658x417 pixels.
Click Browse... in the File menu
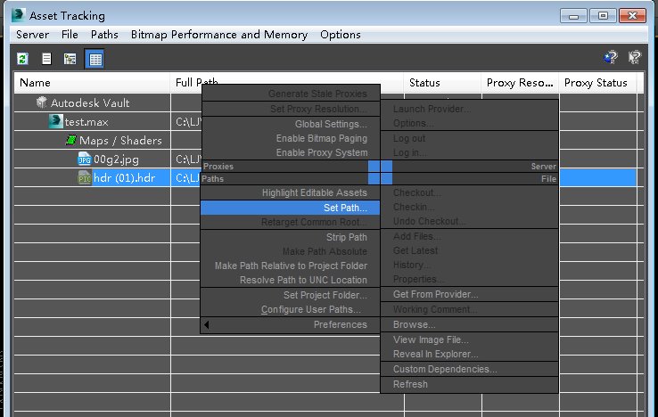(x=415, y=324)
